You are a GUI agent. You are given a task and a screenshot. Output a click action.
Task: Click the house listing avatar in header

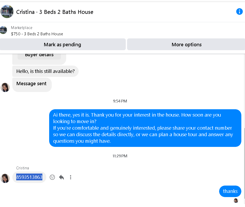click(x=7, y=11)
